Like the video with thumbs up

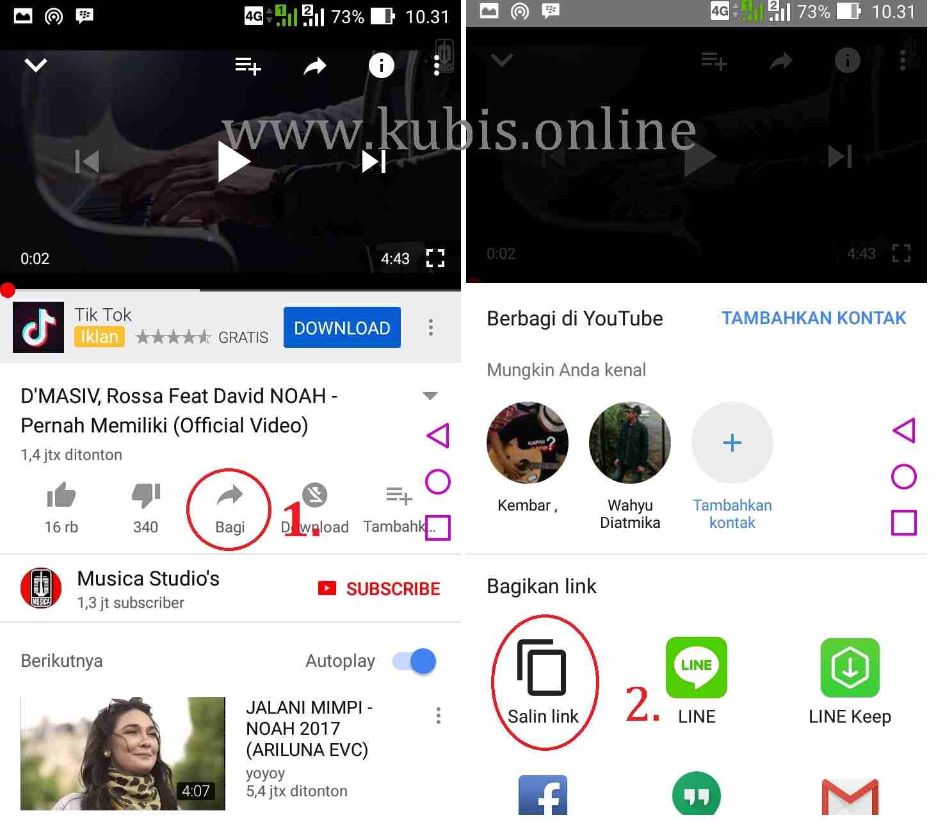coord(61,495)
